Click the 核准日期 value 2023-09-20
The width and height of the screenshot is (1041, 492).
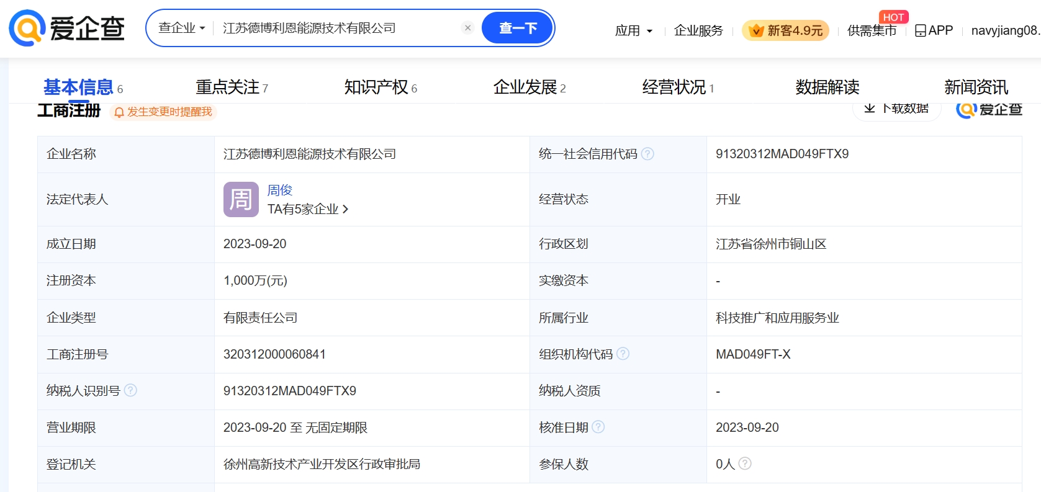(747, 427)
